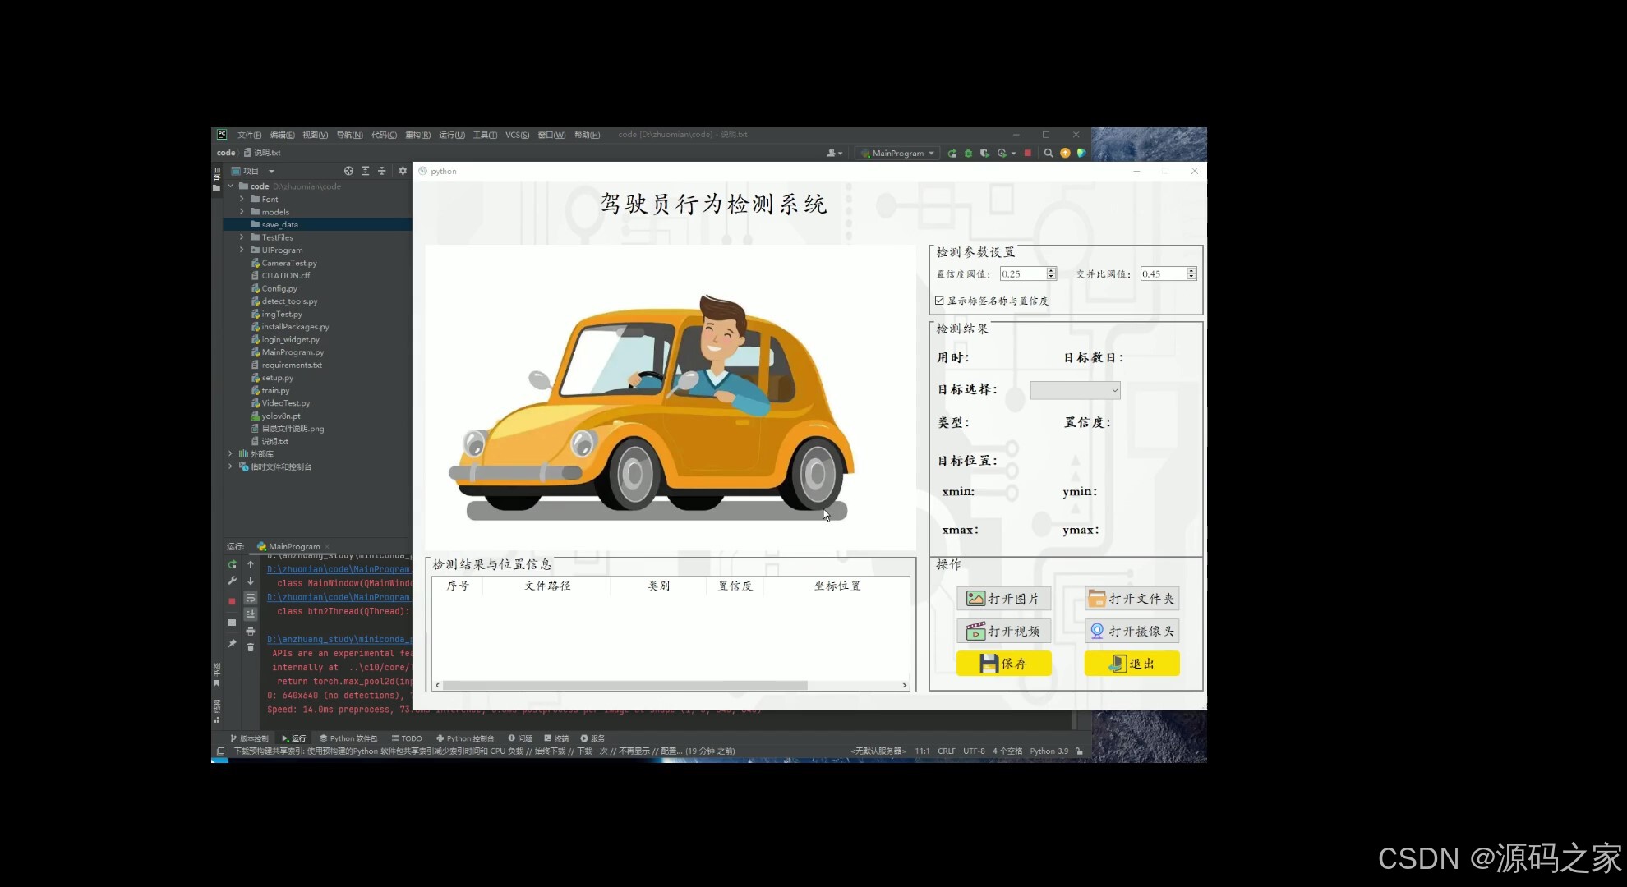This screenshot has height=887, width=1627.
Task: Click the 保存 button
Action: (x=1003, y=664)
